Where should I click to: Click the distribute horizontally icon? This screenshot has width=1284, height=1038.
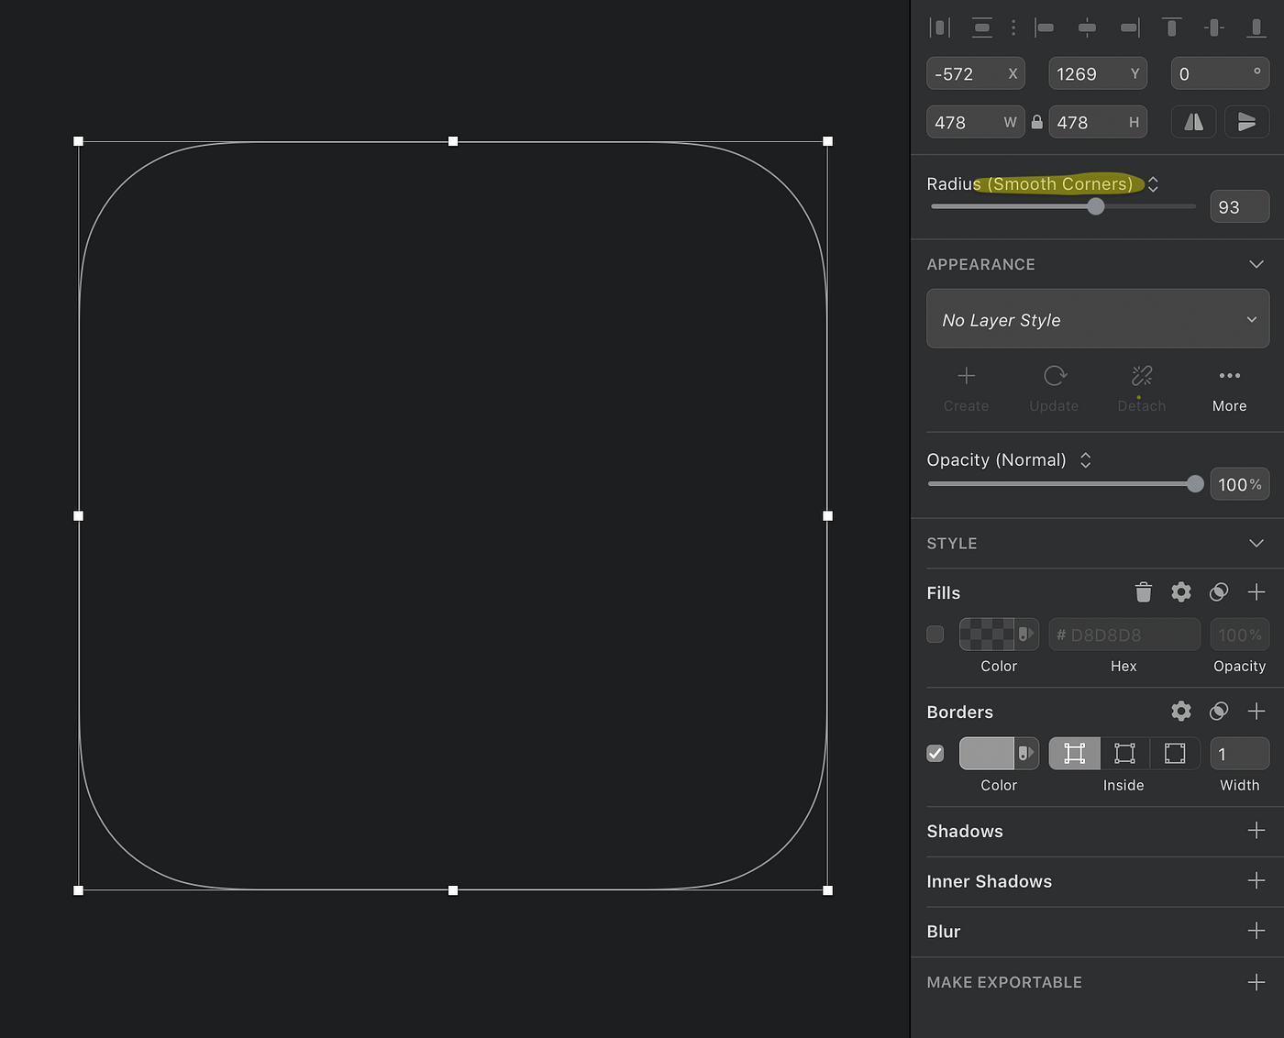click(x=939, y=28)
